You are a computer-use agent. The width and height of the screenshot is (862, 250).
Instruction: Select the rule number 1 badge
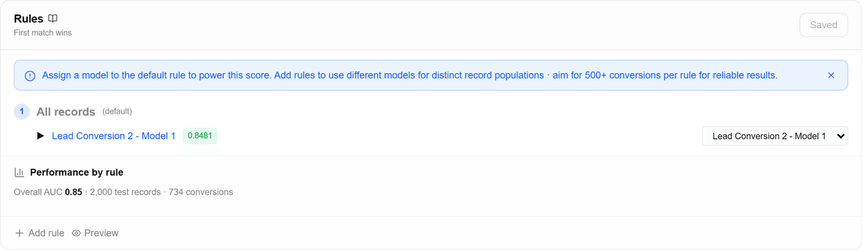point(22,112)
